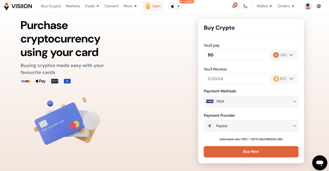Open the Trade menu
The width and height of the screenshot is (329, 171).
tap(92, 6)
